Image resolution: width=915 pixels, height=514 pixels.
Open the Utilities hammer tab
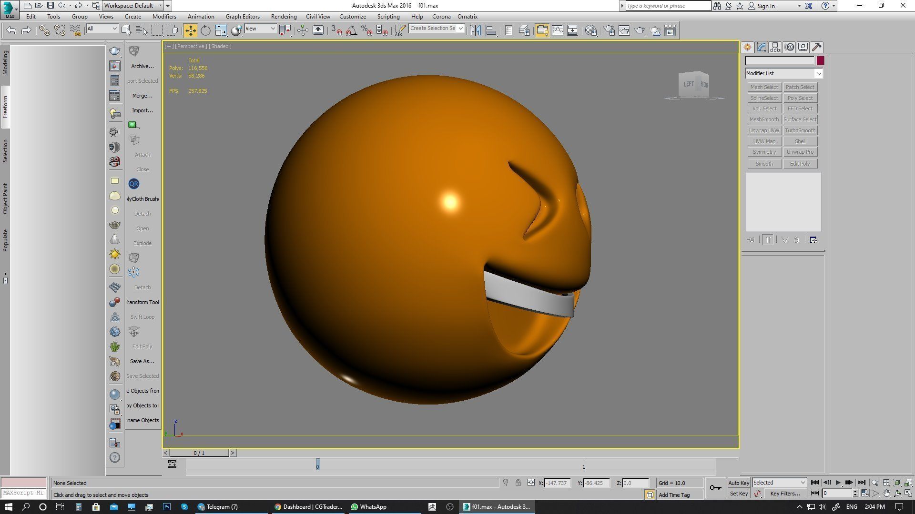[817, 47]
